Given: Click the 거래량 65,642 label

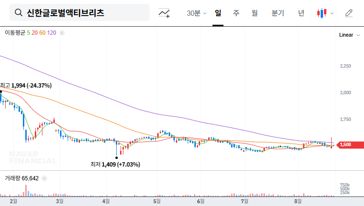Looking at the screenshot, I should click(x=21, y=178).
